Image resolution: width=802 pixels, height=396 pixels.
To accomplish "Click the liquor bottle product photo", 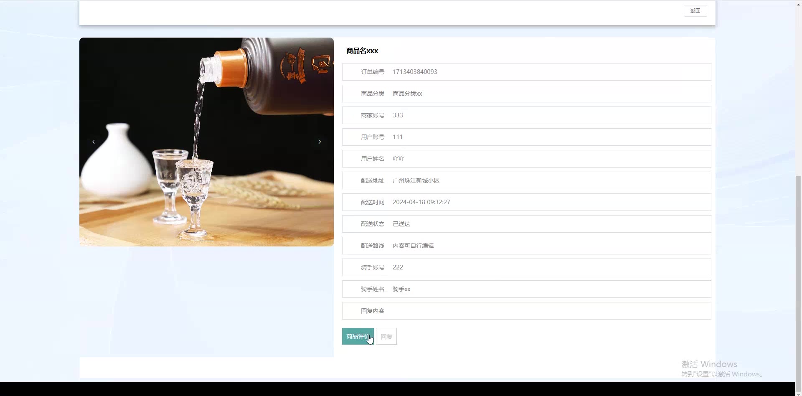I will [206, 142].
